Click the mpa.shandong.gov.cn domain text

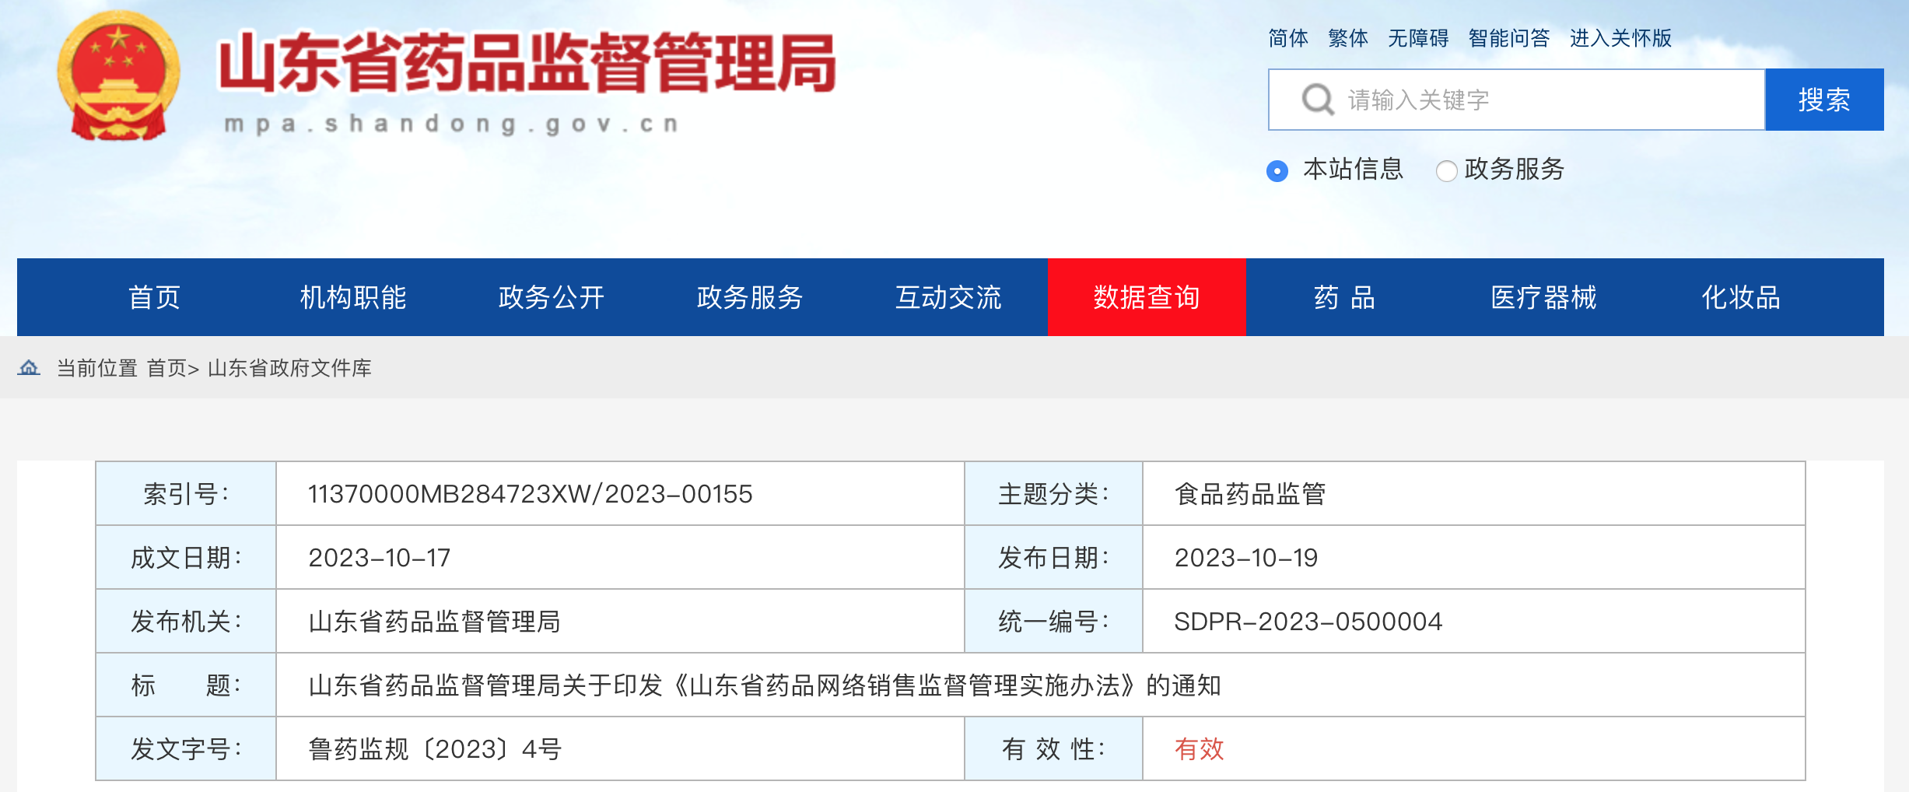click(452, 124)
